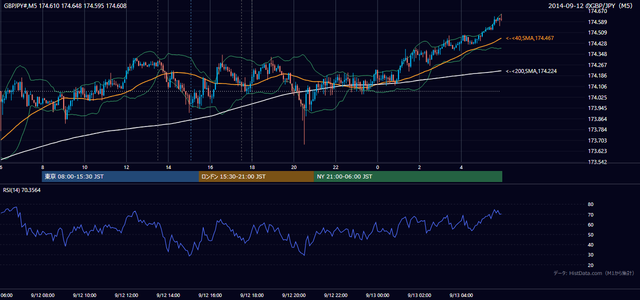Viewport: 640px width, 300px height.
Task: Click hour tick 12 under the price chart
Action: click(126, 167)
